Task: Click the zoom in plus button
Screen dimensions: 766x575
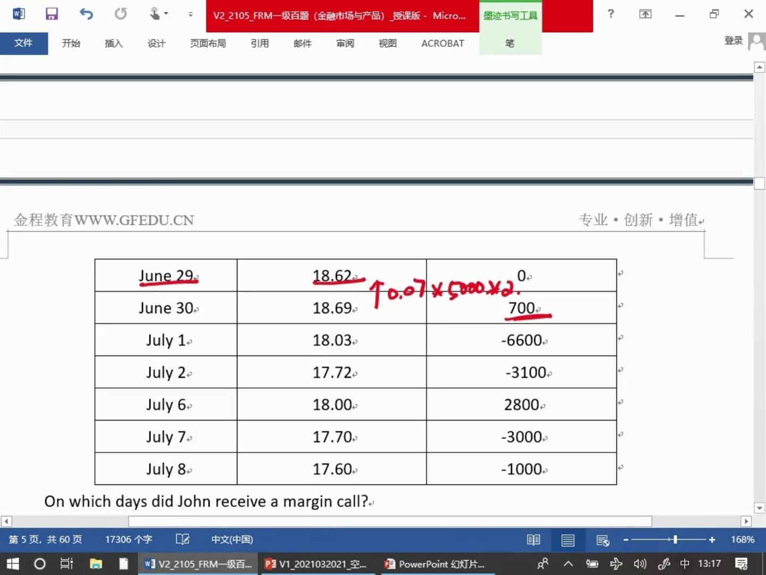Action: [x=712, y=540]
